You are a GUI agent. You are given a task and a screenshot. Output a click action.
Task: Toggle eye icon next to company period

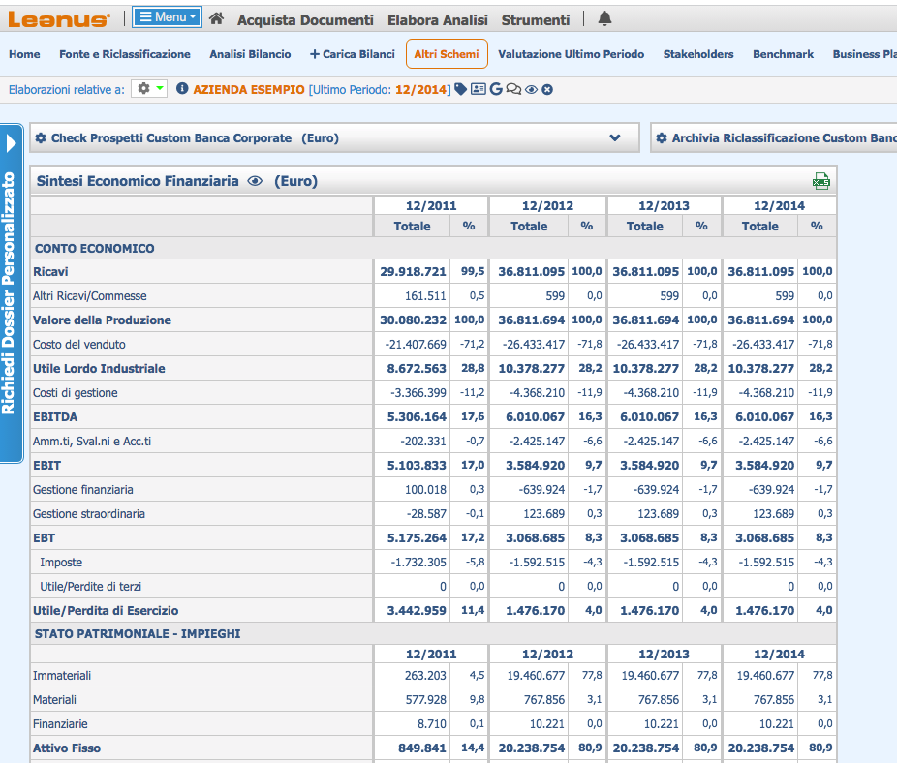[x=531, y=89]
